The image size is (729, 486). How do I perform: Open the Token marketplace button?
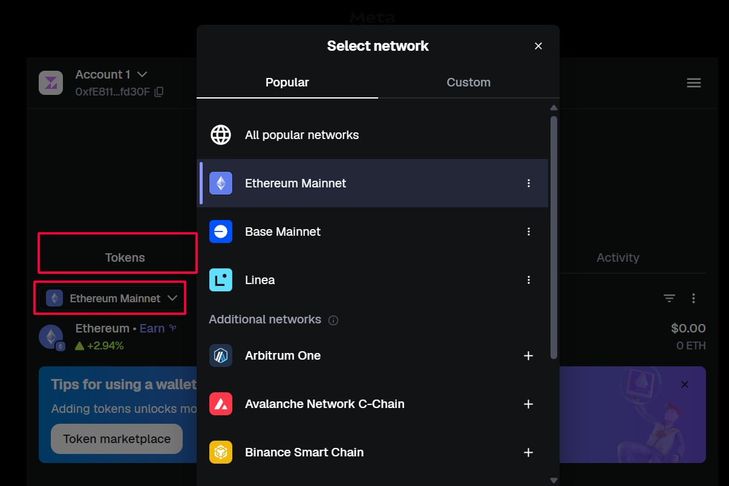coord(117,439)
